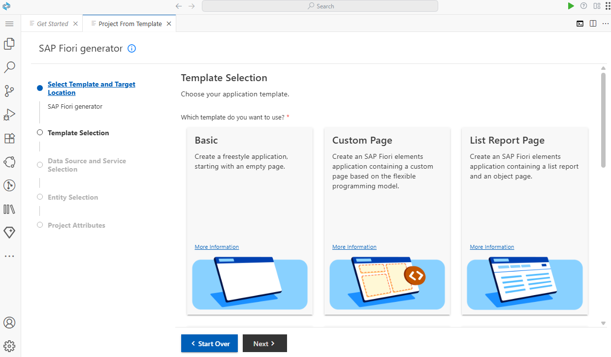Open the Search view in the sidebar

point(9,67)
